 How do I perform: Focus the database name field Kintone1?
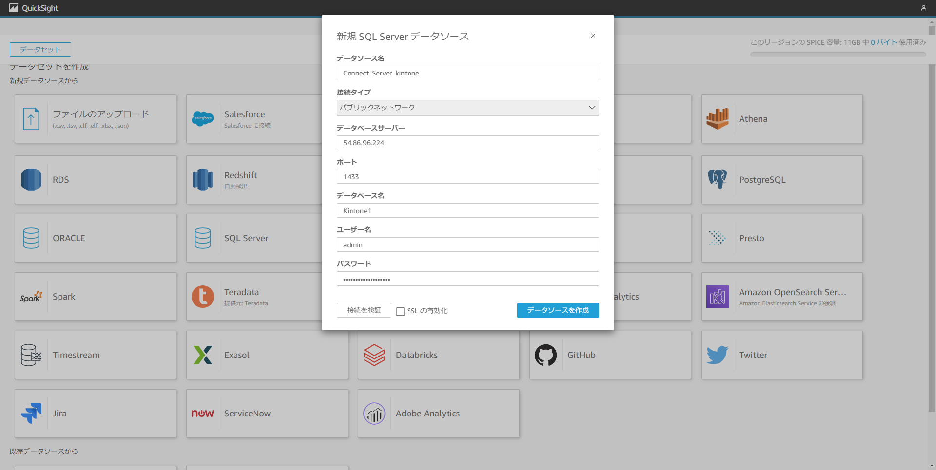click(468, 210)
